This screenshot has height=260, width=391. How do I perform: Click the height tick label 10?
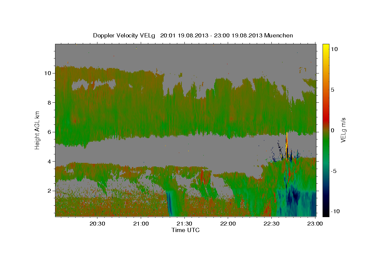pos(48,73)
